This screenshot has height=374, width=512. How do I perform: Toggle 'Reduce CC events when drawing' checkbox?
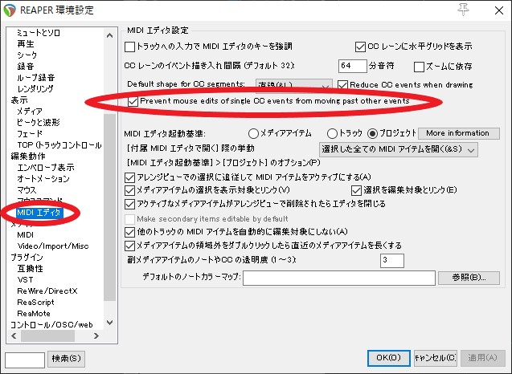[342, 85]
